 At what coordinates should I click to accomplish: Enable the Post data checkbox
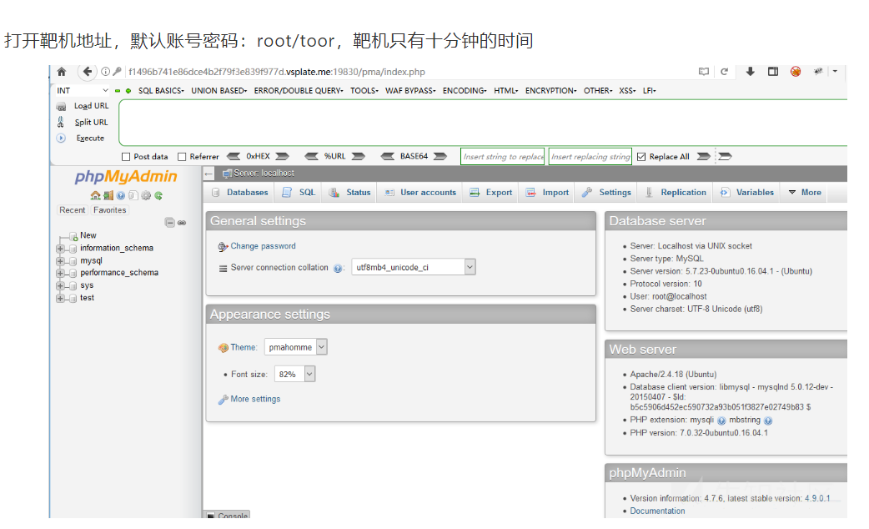(126, 157)
